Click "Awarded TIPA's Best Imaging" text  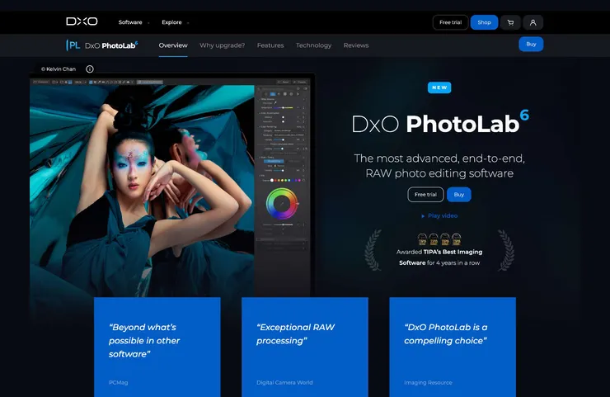coord(439,252)
